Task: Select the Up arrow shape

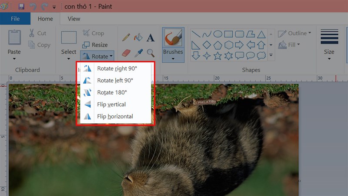Action: point(261,45)
